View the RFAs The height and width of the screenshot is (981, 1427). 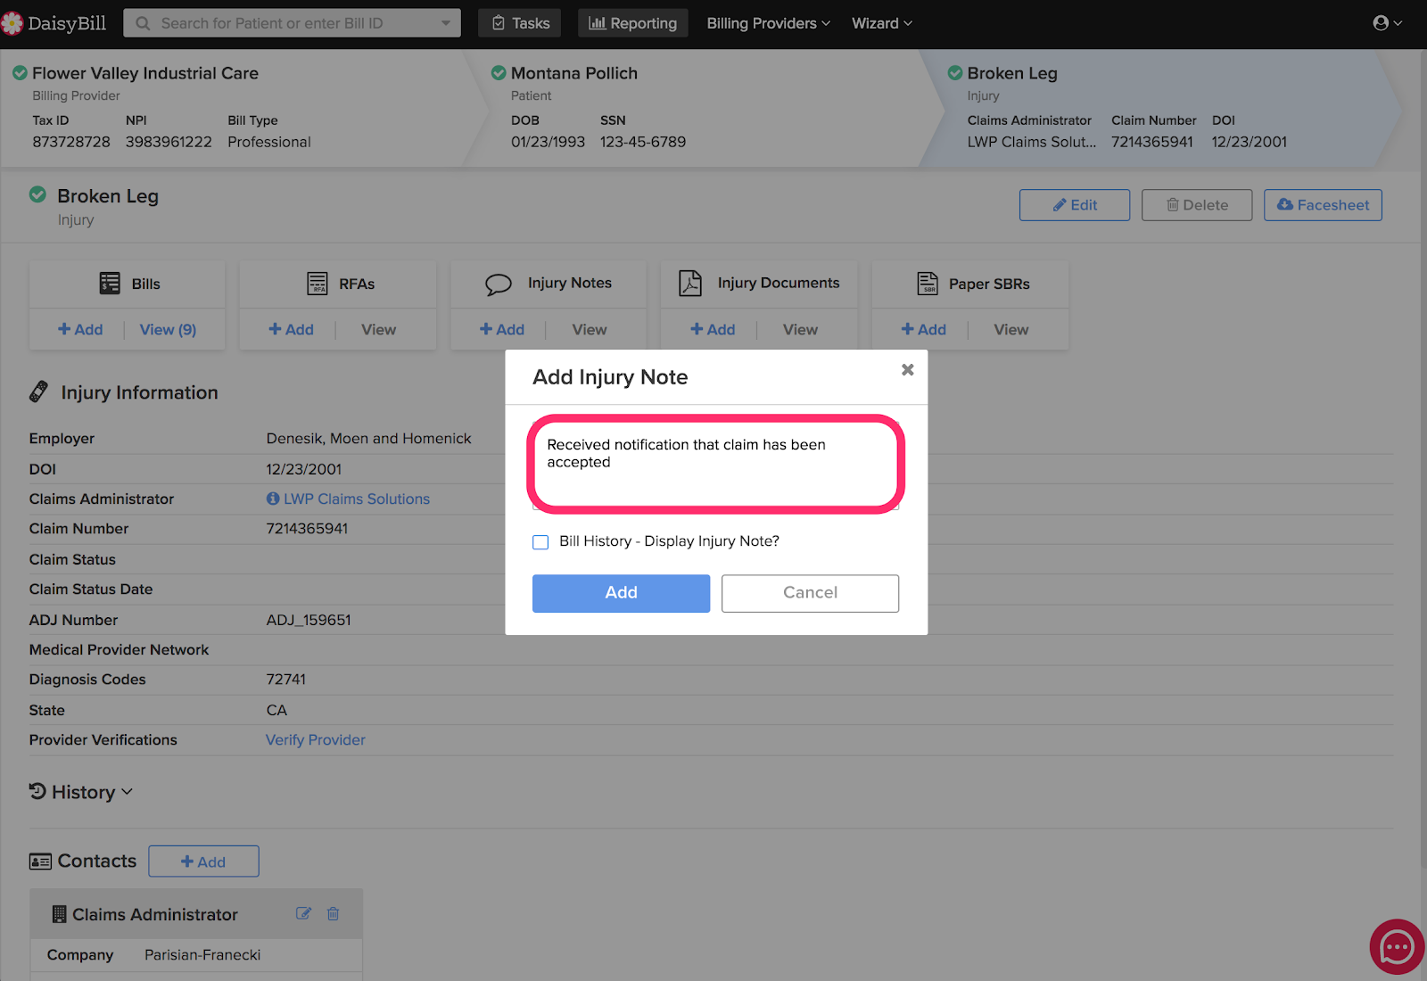378,330
